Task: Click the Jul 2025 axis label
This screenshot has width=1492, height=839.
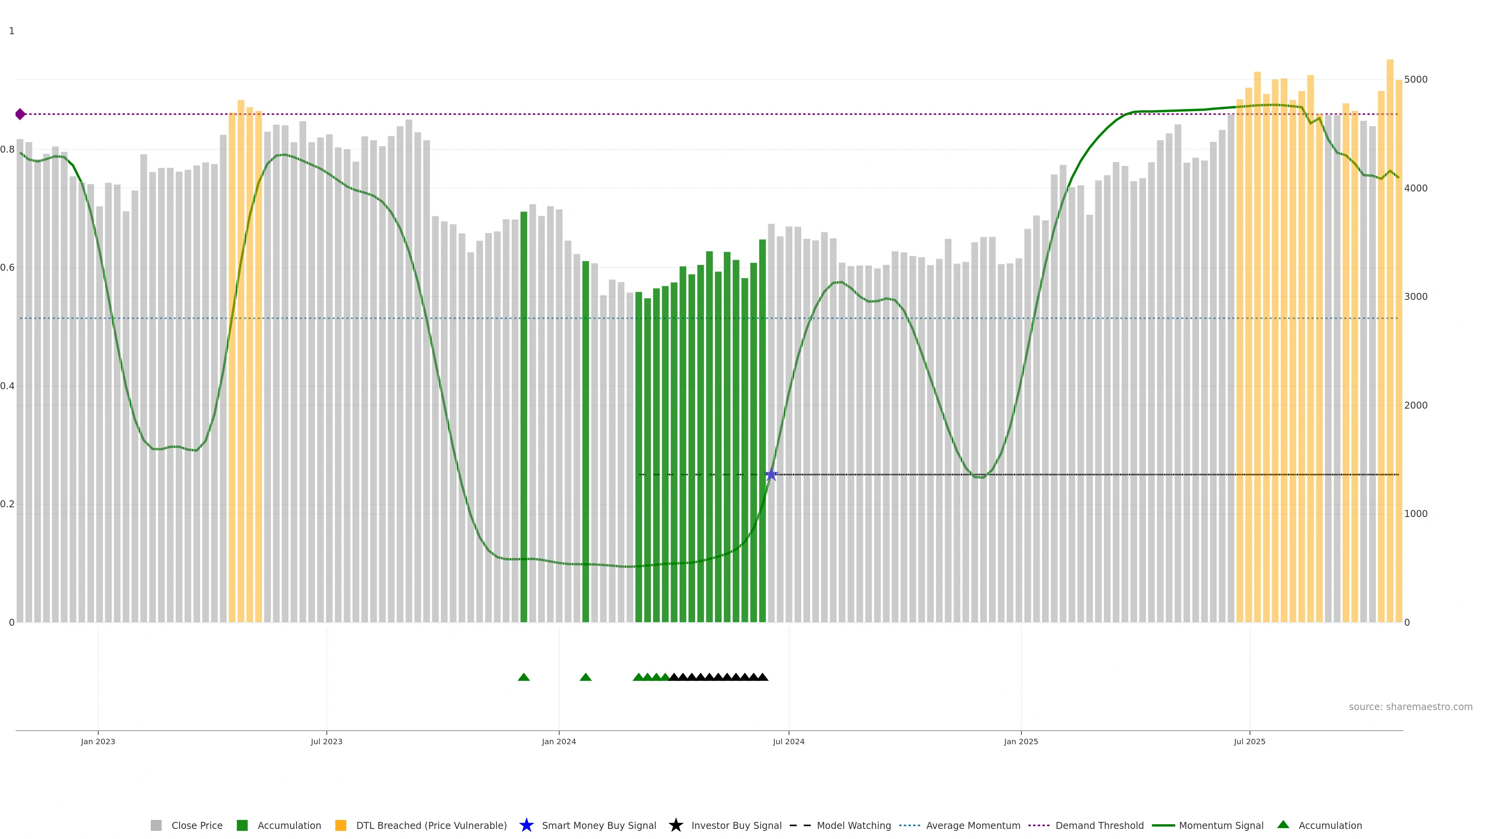Action: [1249, 742]
